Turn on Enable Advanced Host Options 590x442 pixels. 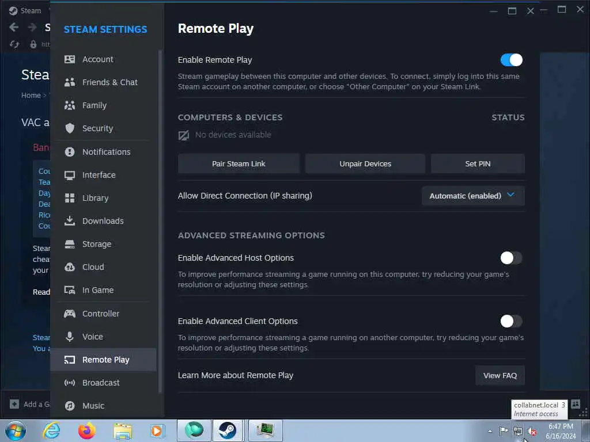point(512,258)
